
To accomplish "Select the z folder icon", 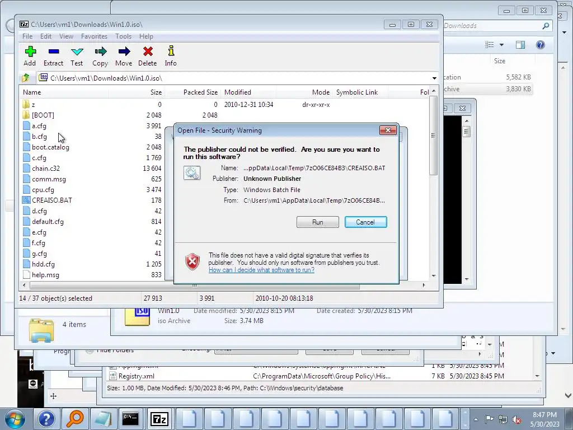I will pos(26,105).
